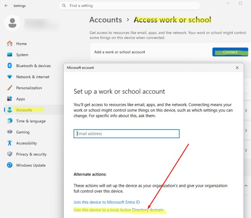The height and width of the screenshot is (218, 251).
Task: Select Accounts in the sidebar
Action: [24, 110]
